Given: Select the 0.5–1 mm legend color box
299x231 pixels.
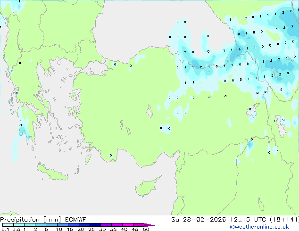Looking at the screenshot, I should pos(19,225).
